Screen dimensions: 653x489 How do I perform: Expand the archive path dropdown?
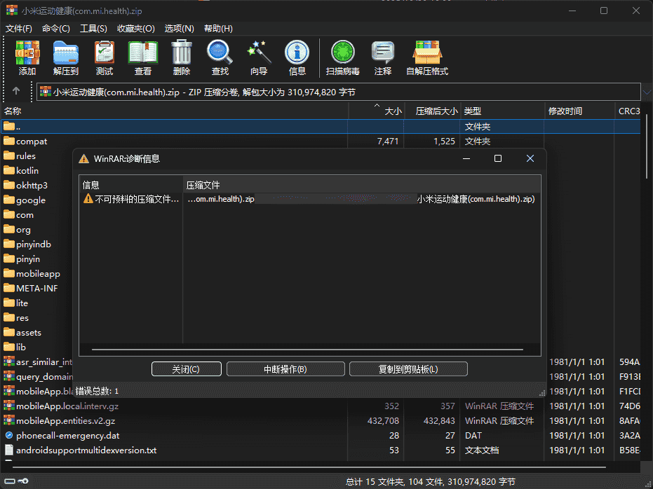click(x=645, y=92)
